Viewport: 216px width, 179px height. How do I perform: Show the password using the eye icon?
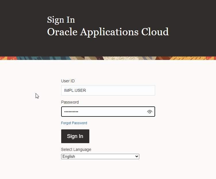click(149, 112)
